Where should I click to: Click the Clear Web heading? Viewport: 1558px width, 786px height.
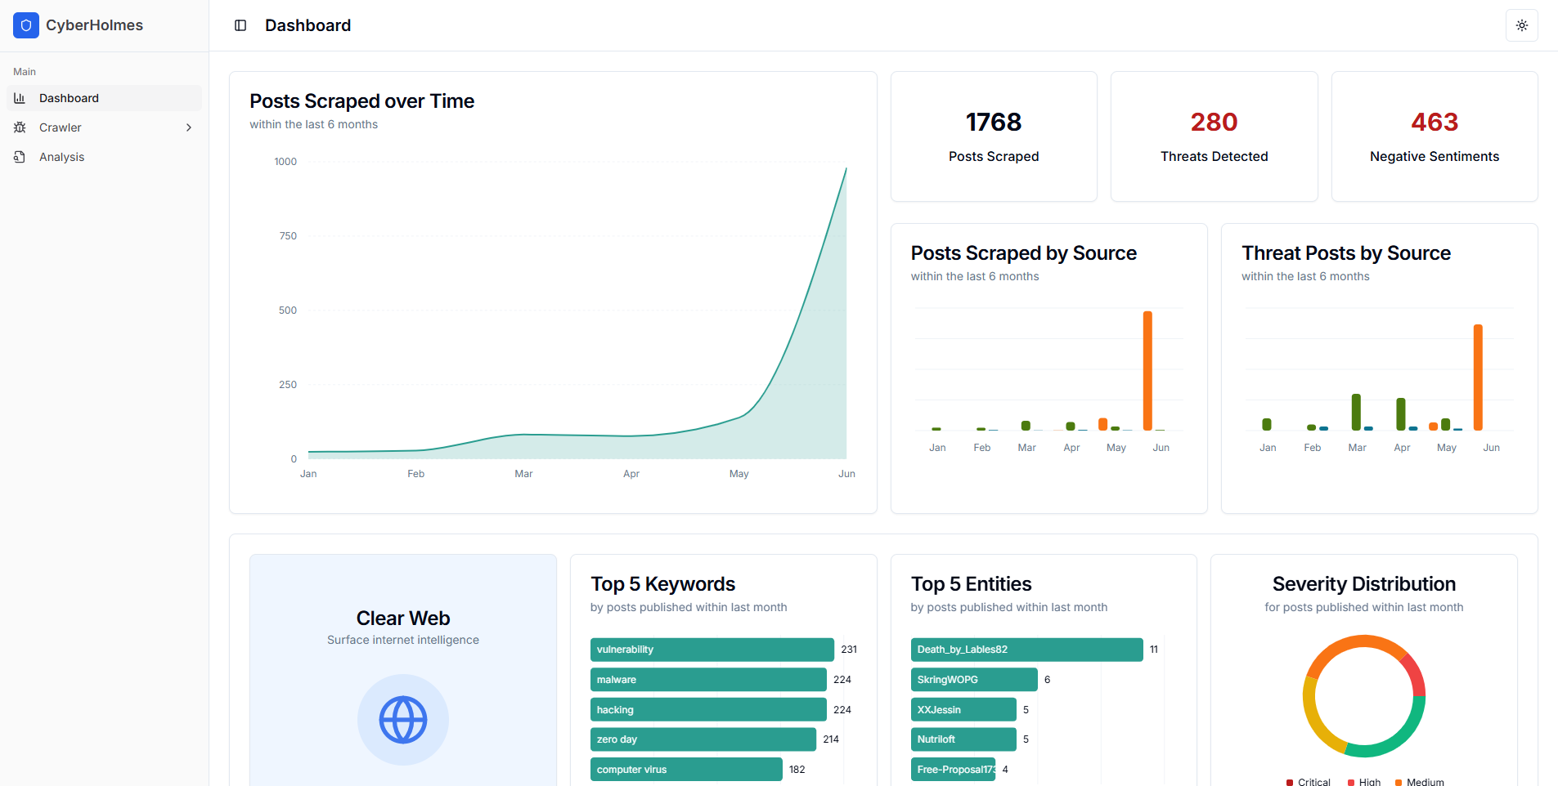click(x=403, y=619)
